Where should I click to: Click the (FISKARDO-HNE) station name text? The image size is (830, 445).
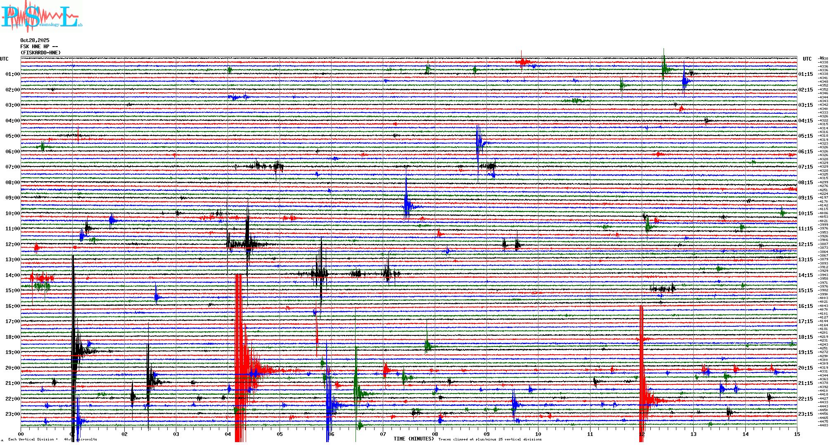[x=40, y=53]
